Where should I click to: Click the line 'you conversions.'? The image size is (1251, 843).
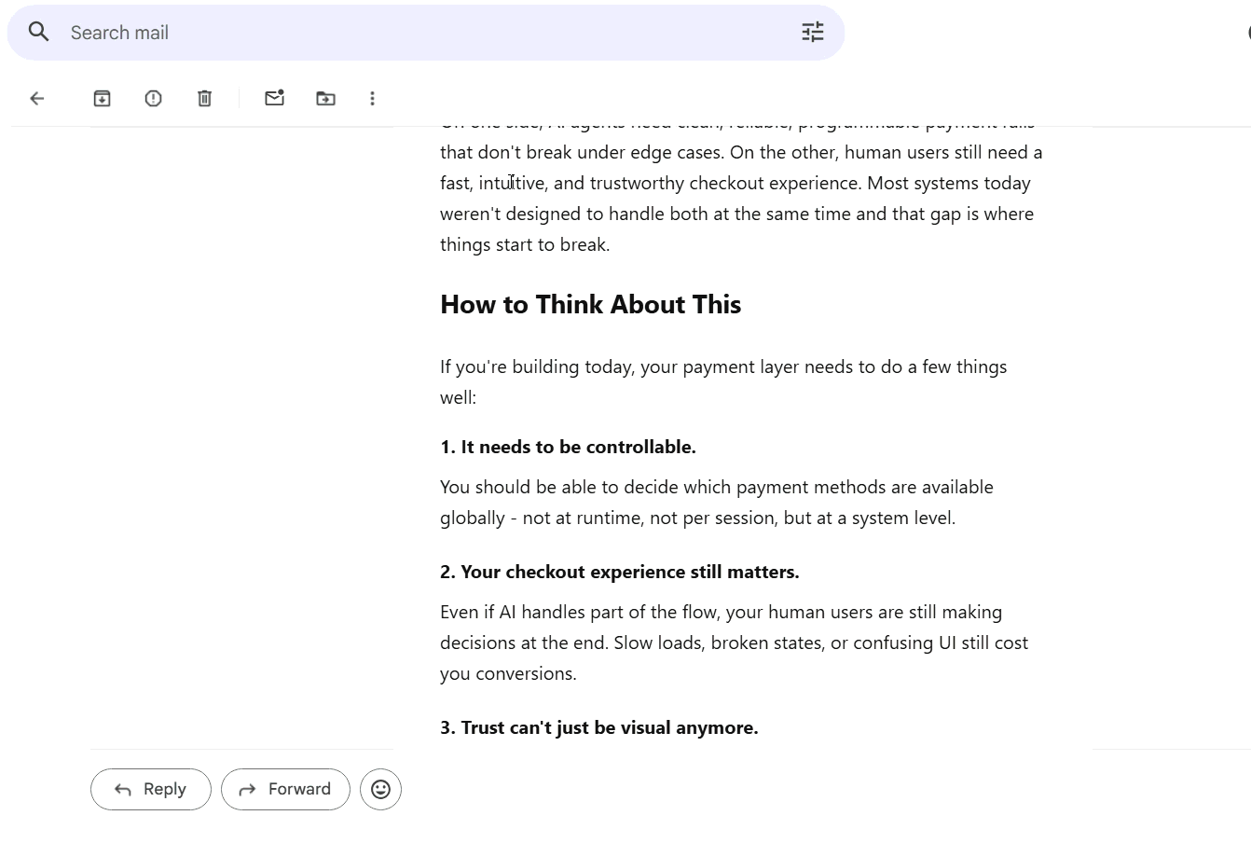pos(508,673)
